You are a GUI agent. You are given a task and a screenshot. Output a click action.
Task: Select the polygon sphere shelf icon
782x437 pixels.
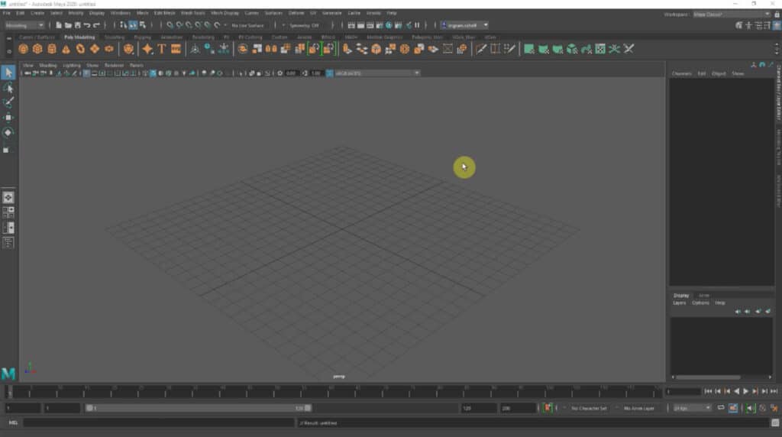coord(24,49)
